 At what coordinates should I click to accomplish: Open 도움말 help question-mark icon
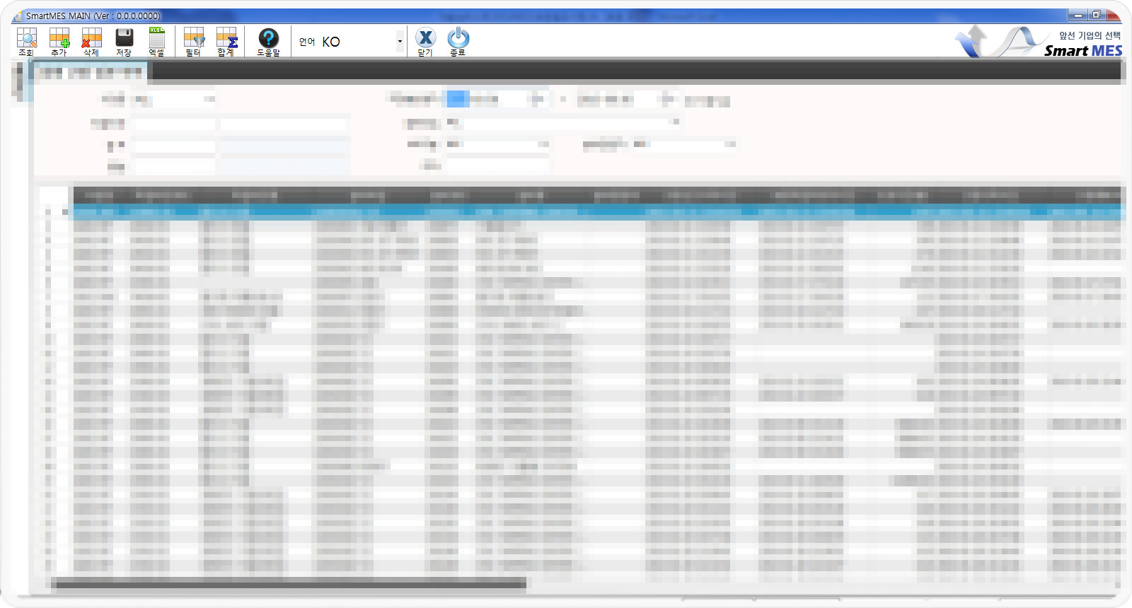(x=268, y=41)
